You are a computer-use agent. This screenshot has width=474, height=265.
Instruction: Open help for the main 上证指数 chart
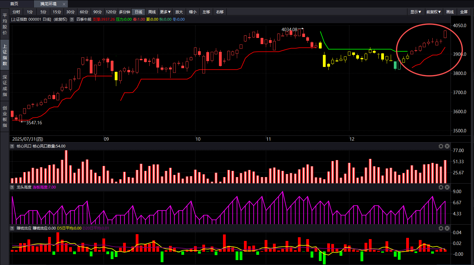[x=72, y=19]
